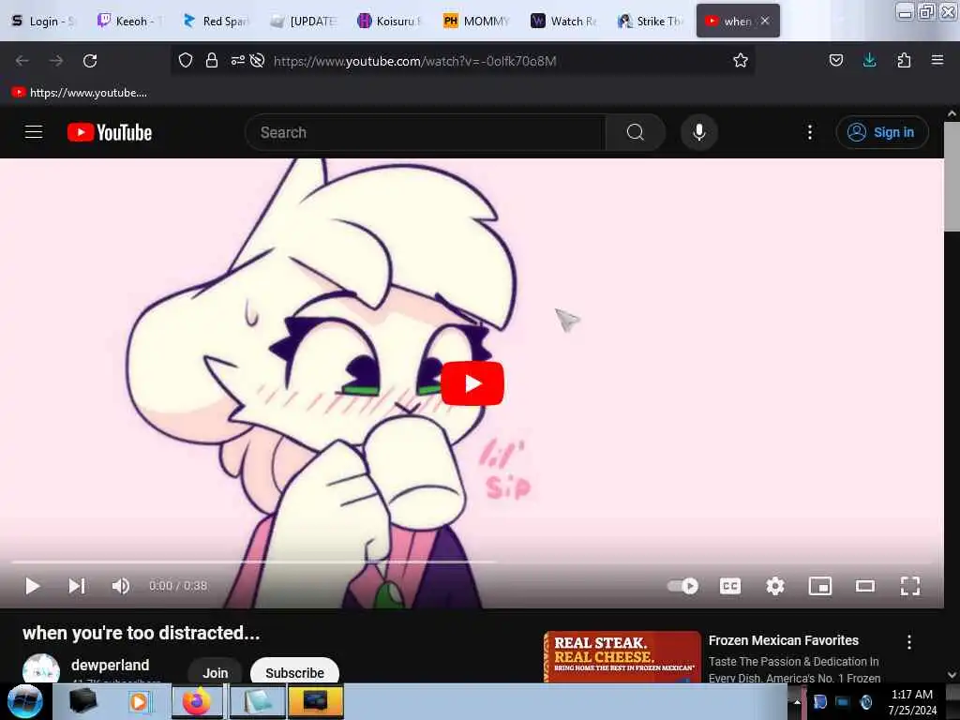Open the extensions puzzle icon
This screenshot has height=720, width=960.
(x=904, y=60)
